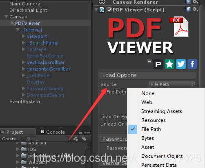This screenshot has height=168, width=205.
Task: Select the checked File Path option
Action: 166,129
